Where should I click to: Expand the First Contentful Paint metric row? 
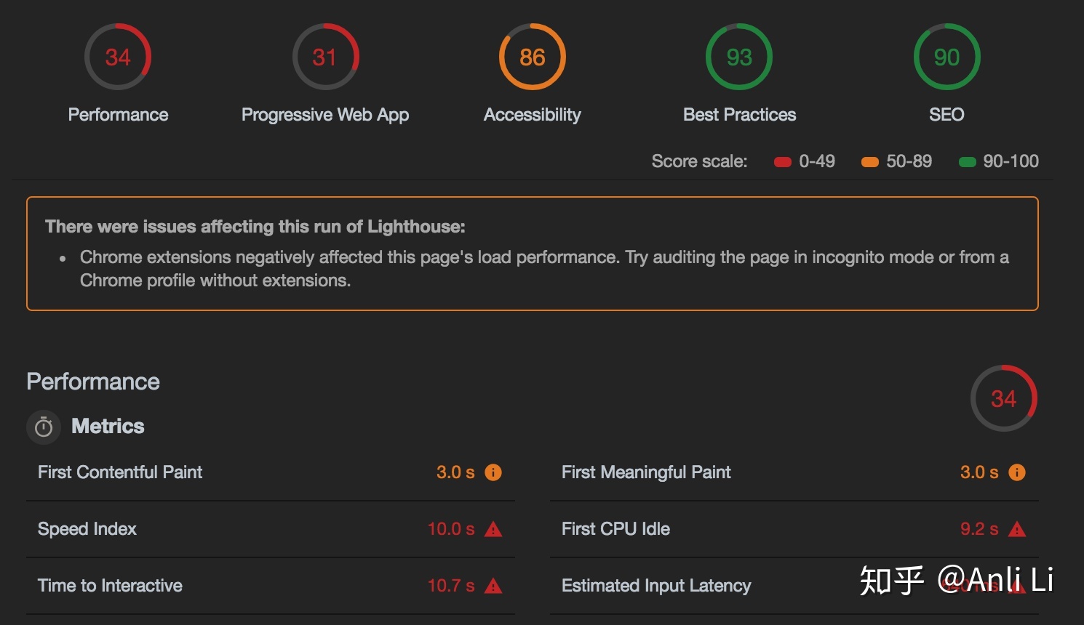tap(271, 472)
